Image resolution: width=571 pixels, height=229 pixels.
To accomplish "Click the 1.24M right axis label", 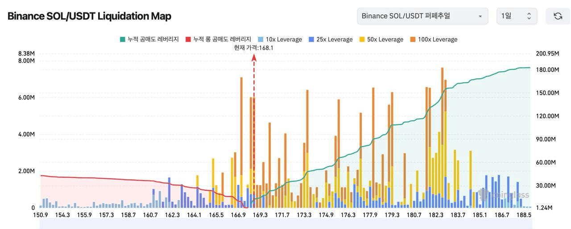I will click(543, 208).
